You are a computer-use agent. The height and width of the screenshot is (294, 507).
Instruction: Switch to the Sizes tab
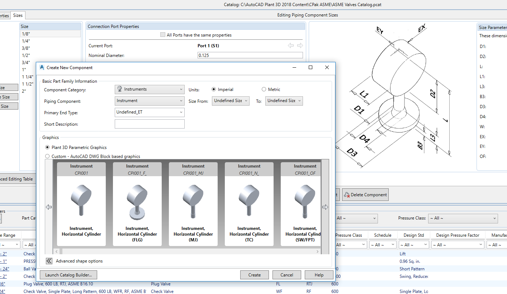click(x=18, y=15)
